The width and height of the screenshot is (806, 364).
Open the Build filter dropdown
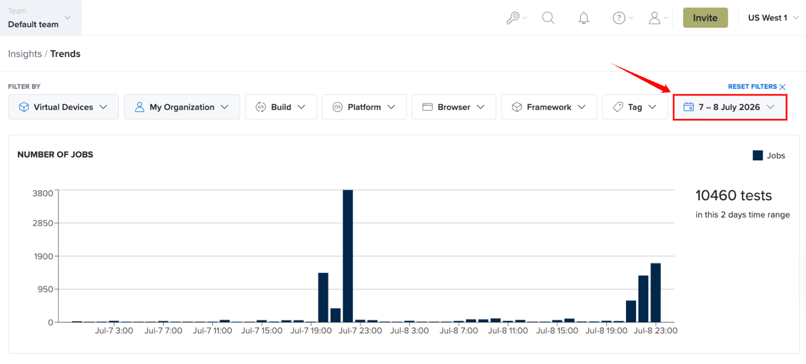coord(281,107)
